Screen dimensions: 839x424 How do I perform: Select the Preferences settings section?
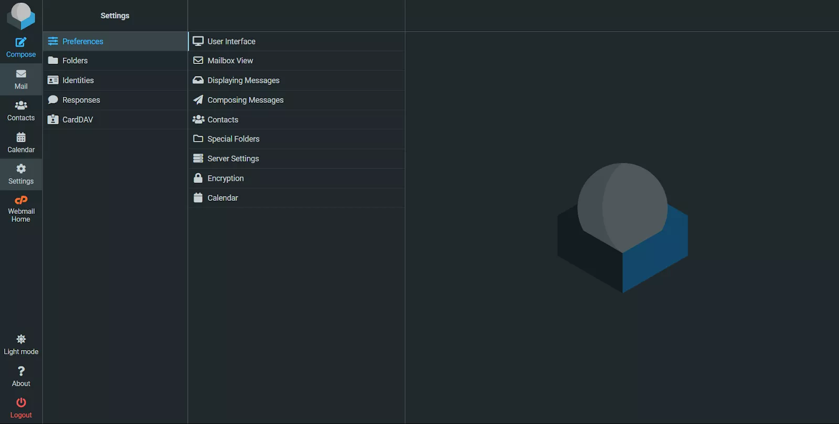point(82,41)
